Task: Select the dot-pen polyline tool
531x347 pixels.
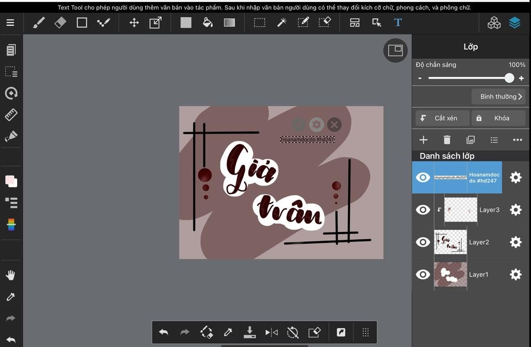Action: (x=104, y=23)
